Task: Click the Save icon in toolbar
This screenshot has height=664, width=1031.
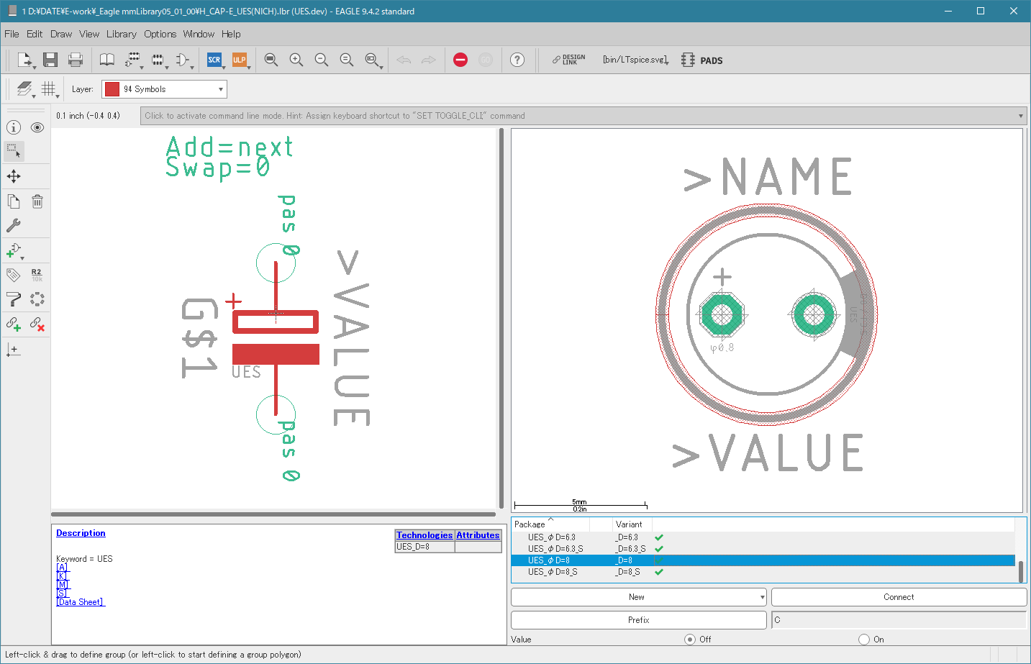Action: [x=50, y=60]
